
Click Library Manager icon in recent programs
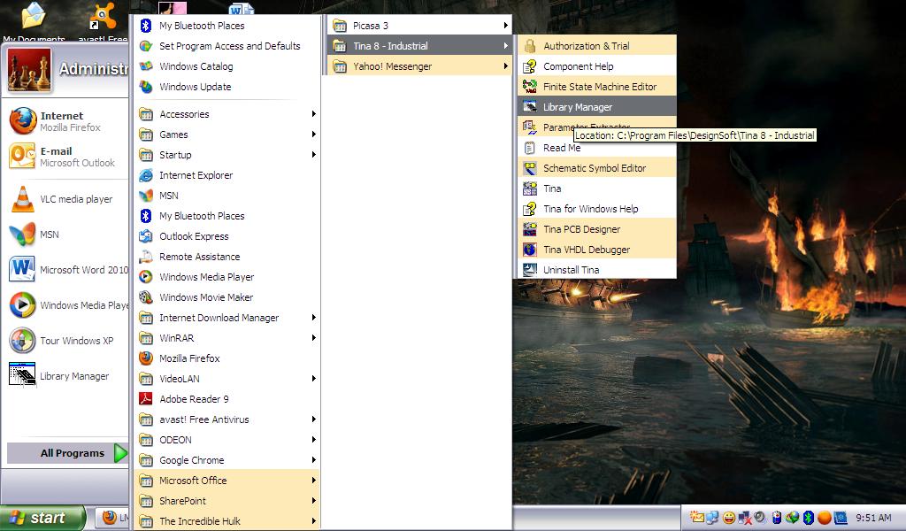click(22, 375)
